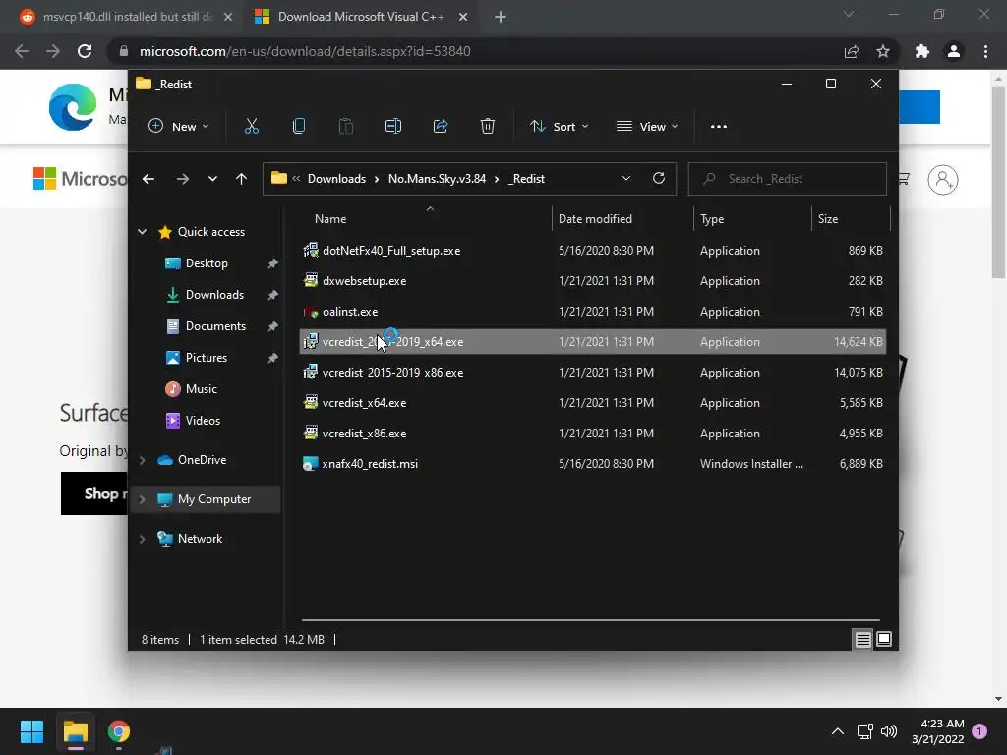The width and height of the screenshot is (1007, 755).
Task: Select dotNetFx40_Full_setup.exe file
Action: point(593,251)
